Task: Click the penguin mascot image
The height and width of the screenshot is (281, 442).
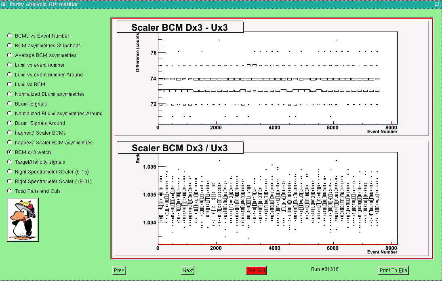Action: click(23, 220)
